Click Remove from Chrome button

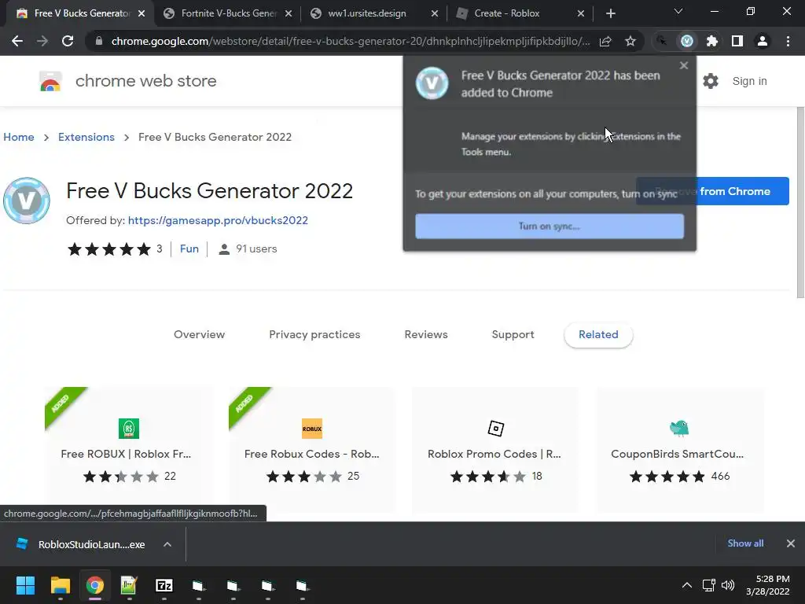point(712,191)
